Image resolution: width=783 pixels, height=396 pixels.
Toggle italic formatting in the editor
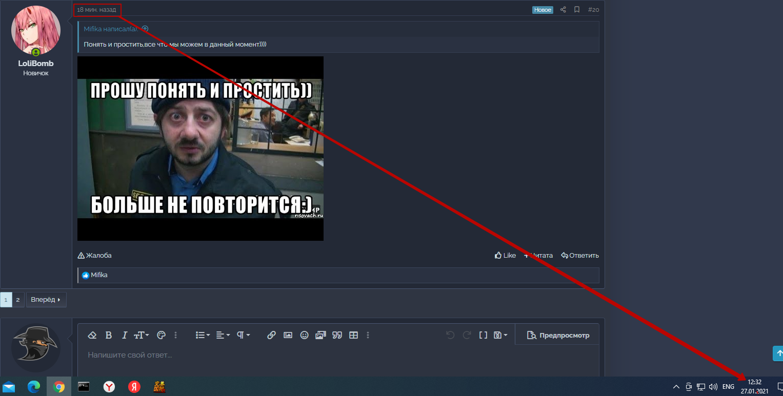[124, 335]
